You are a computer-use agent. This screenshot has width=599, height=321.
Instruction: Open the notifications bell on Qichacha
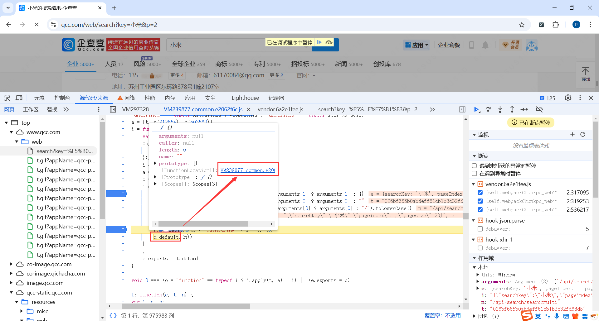485,45
